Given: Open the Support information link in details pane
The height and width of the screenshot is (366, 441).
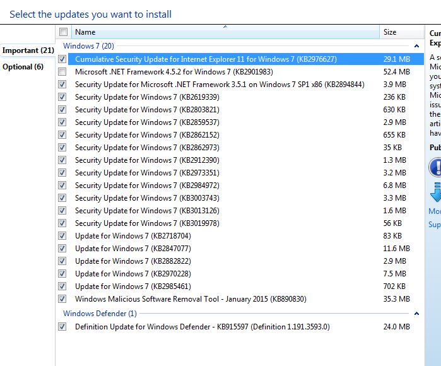Looking at the screenshot, I should click(x=435, y=225).
